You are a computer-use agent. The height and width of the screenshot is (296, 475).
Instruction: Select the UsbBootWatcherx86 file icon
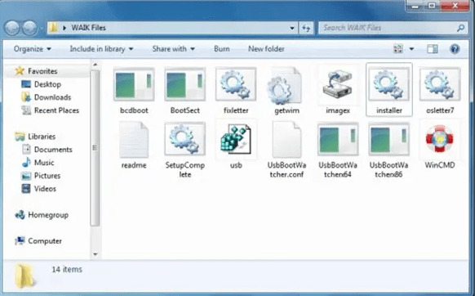point(389,139)
